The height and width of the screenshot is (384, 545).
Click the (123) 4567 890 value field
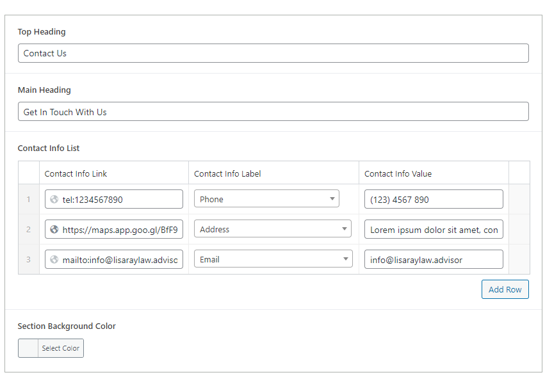[434, 199]
